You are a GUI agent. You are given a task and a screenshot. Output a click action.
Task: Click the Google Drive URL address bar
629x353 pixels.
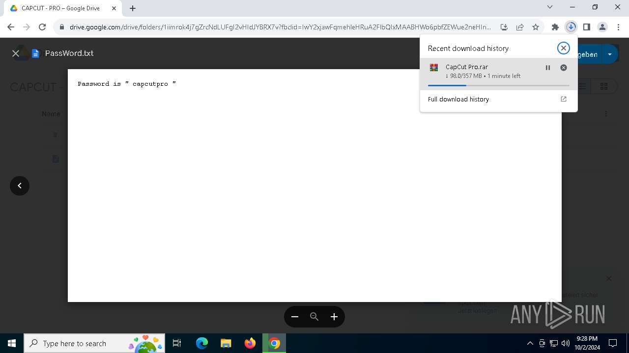pos(280,27)
